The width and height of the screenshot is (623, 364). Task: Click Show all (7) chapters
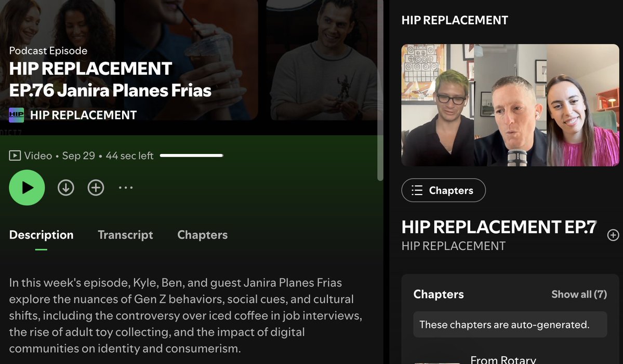tap(579, 294)
